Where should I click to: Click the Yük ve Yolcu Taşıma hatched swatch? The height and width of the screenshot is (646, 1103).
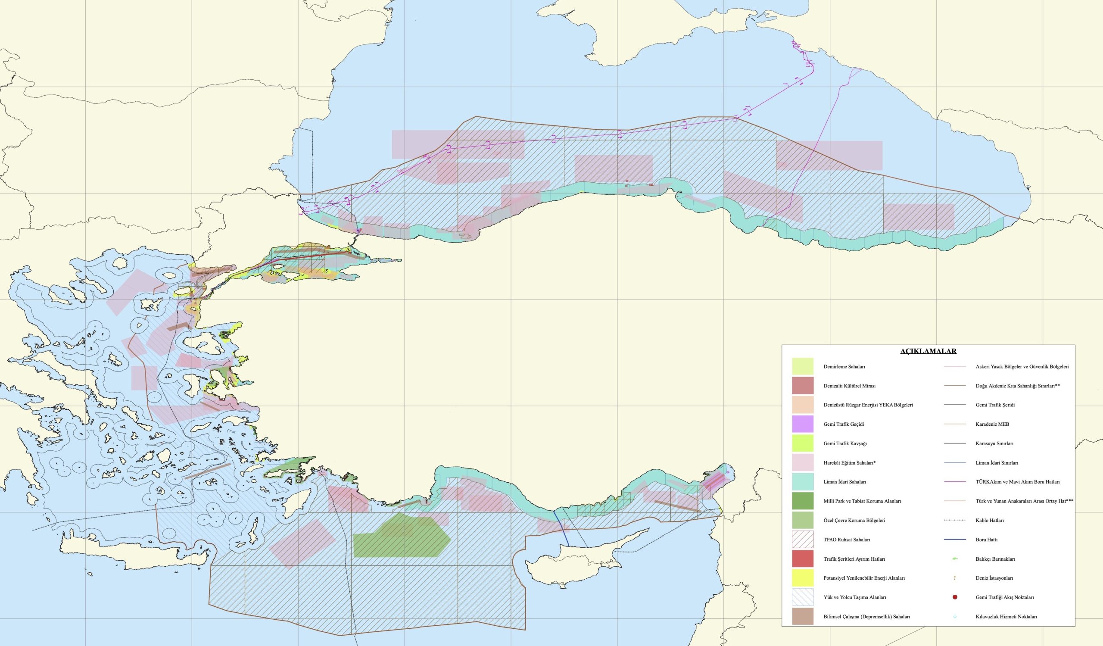[x=802, y=597]
